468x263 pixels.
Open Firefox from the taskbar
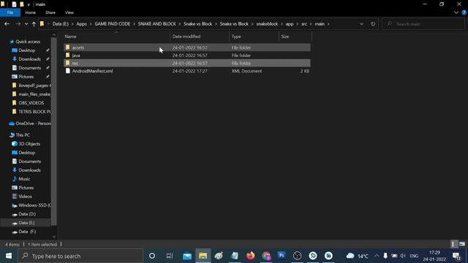[250, 256]
